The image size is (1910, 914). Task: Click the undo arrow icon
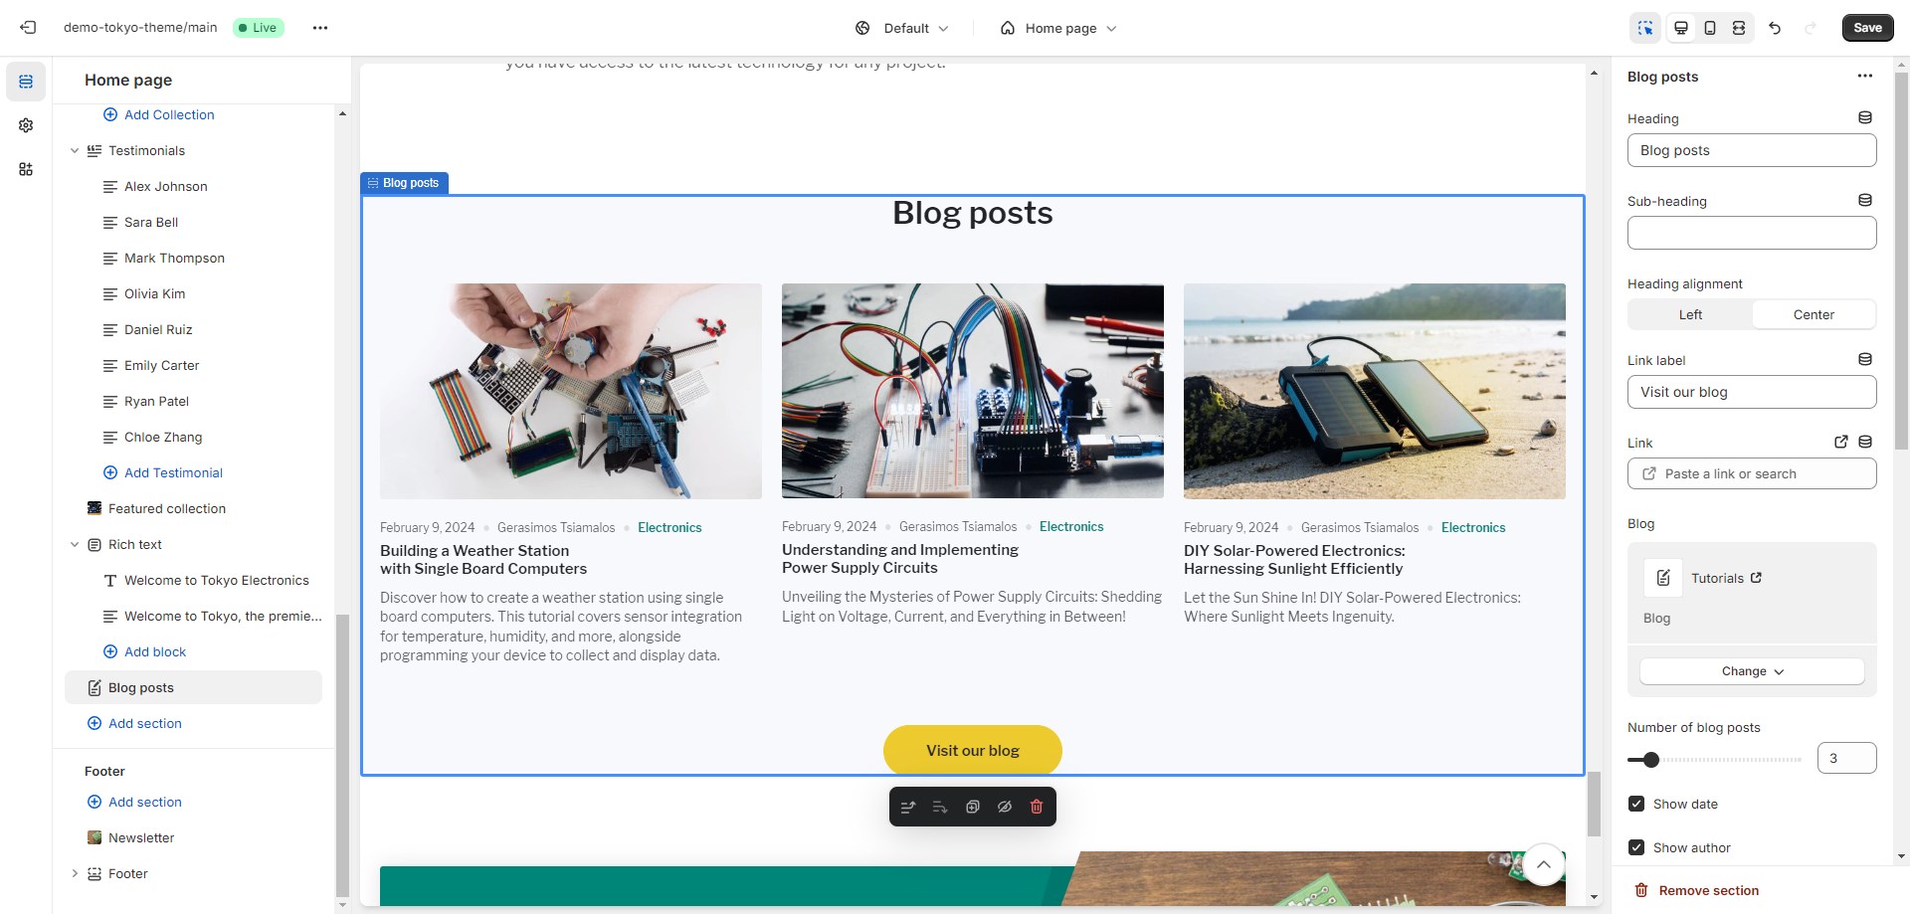coord(1775,28)
